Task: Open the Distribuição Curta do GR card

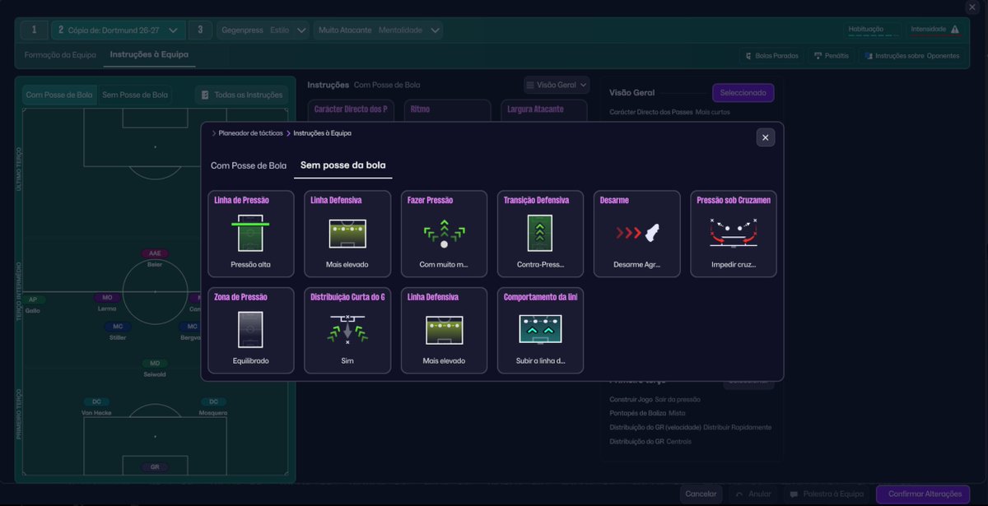Action: point(347,330)
